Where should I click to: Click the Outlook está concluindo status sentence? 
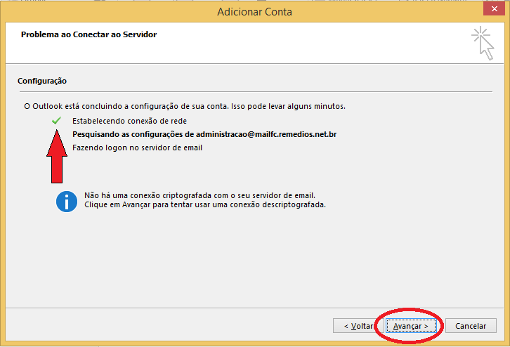(185, 106)
